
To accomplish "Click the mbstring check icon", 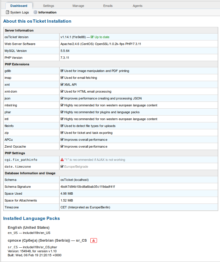I will pos(62,105).
